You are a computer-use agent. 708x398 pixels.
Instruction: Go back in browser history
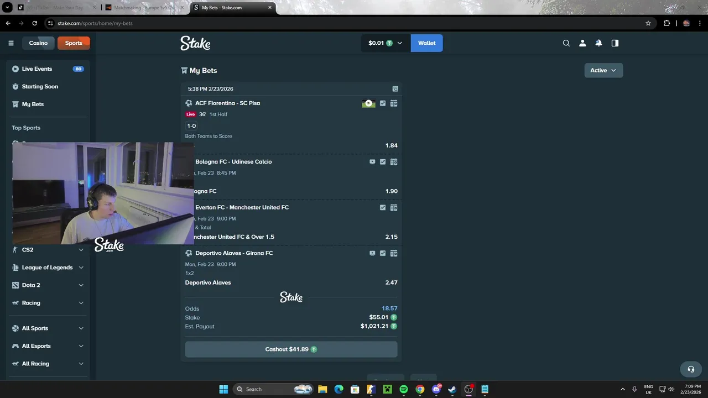[8, 23]
